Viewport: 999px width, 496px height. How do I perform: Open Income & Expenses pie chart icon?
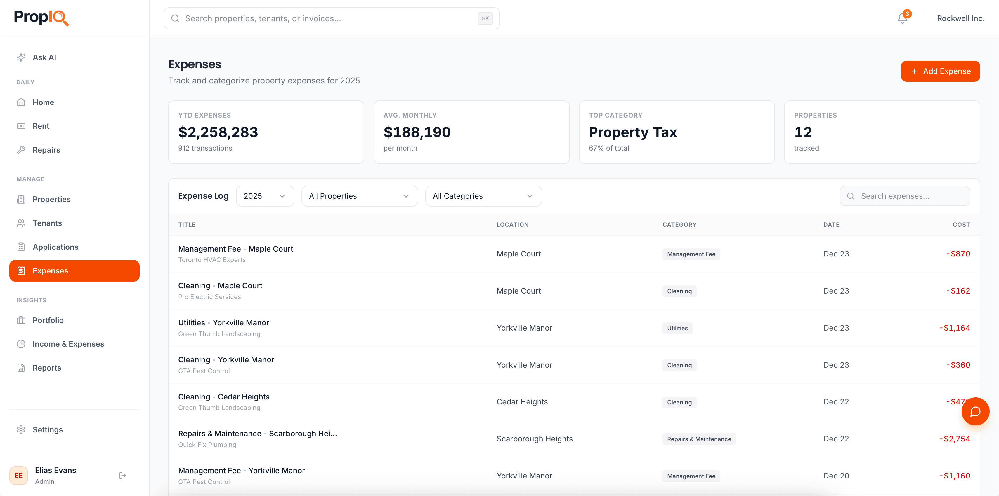click(21, 344)
